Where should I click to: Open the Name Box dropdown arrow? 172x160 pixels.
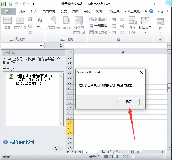point(41,46)
